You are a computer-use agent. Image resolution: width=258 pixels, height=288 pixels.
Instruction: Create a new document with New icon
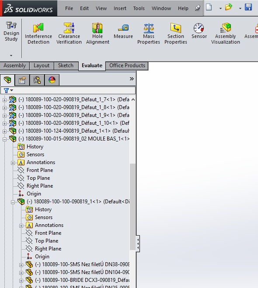click(x=209, y=7)
